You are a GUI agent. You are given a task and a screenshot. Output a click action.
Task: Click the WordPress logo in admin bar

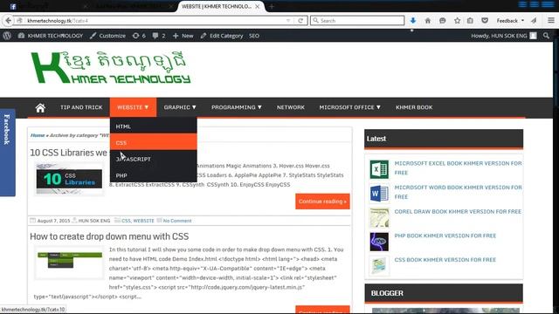(7, 36)
